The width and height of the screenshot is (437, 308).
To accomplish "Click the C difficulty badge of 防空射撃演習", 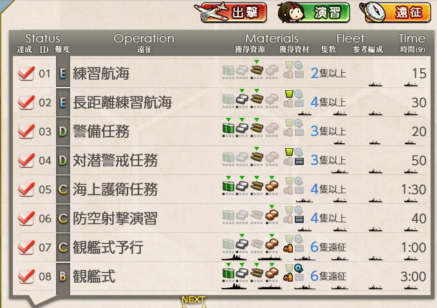I will [63, 218].
